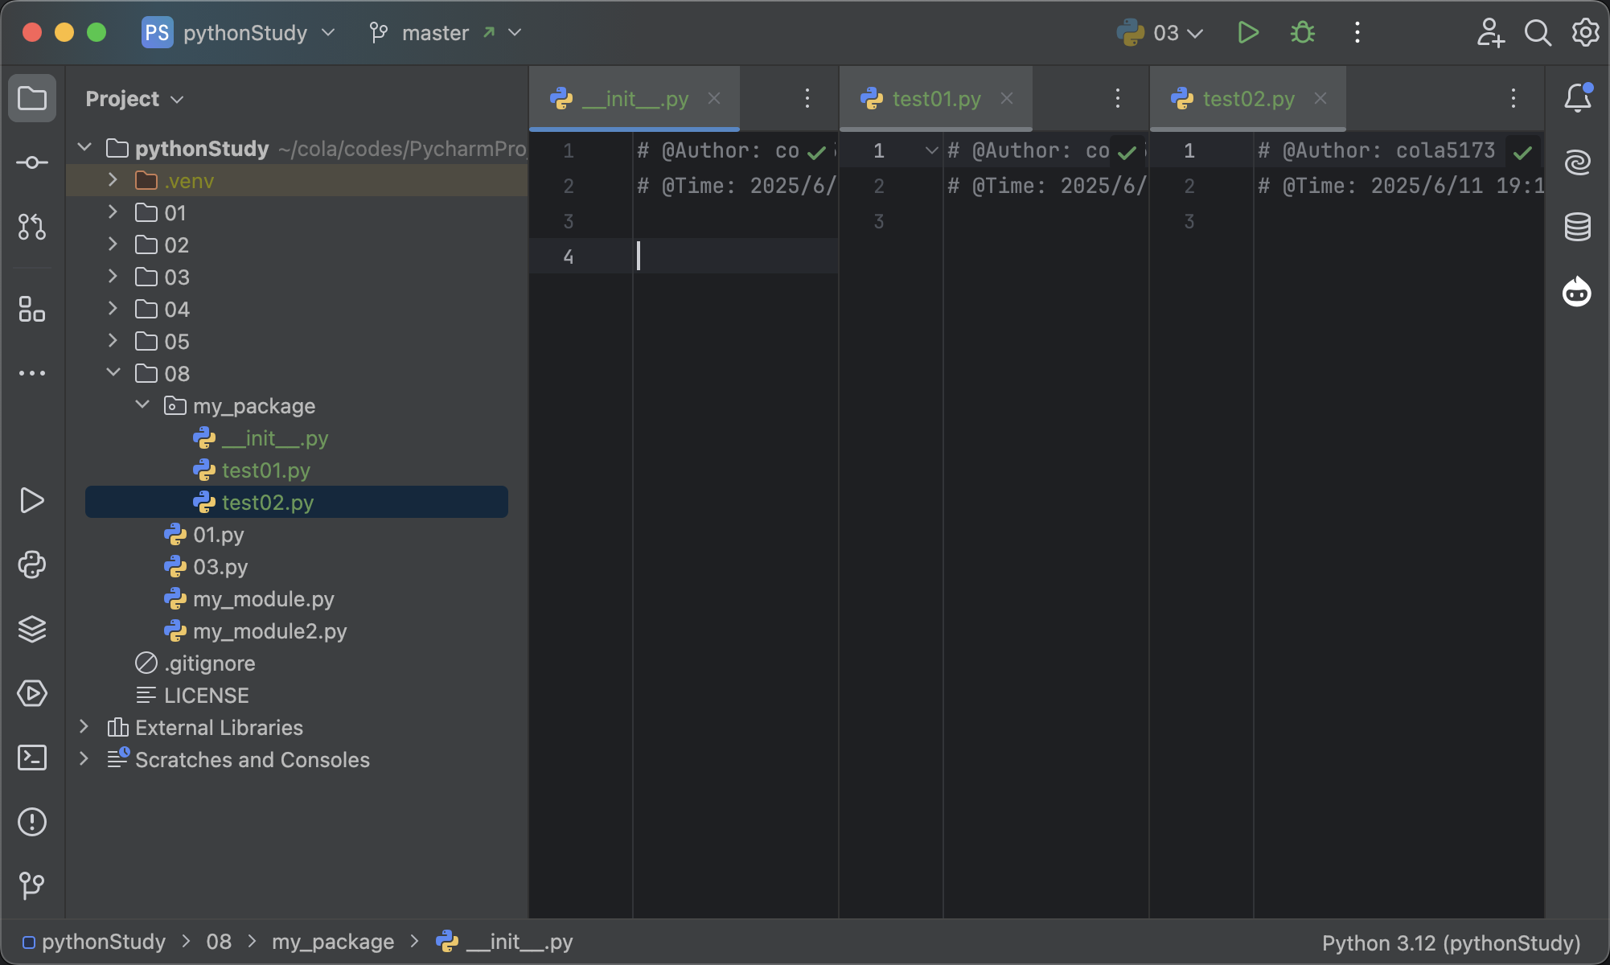Image resolution: width=1610 pixels, height=965 pixels.
Task: Open tab options menu for __init__.py pane
Action: click(x=807, y=98)
